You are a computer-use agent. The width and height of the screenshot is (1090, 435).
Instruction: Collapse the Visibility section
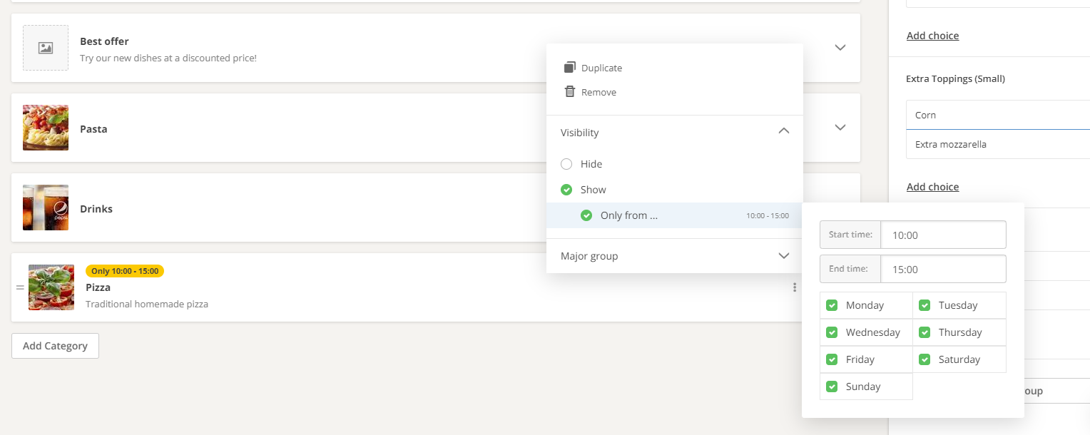[x=783, y=132]
